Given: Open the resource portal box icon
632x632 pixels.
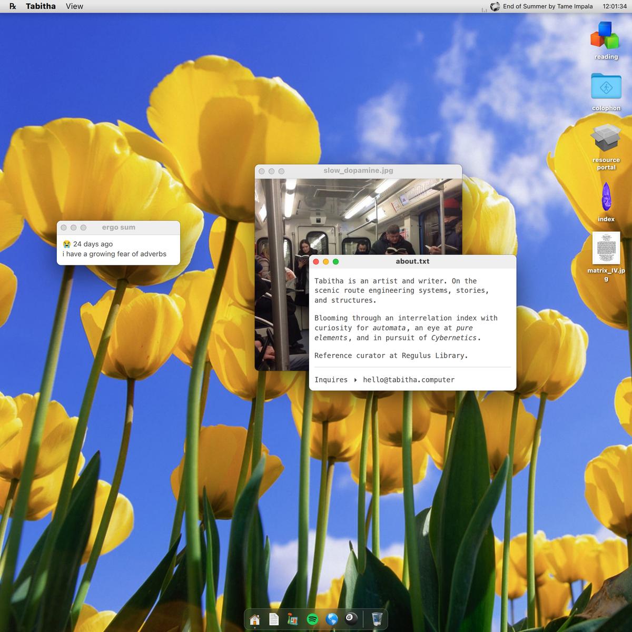Looking at the screenshot, I should [x=606, y=139].
